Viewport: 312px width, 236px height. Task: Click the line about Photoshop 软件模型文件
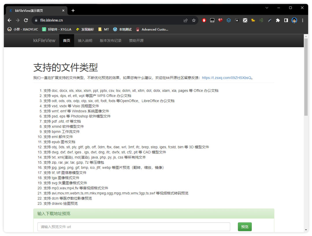coord(77,116)
